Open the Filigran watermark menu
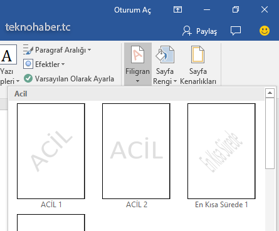This screenshot has height=231, width=279. point(138,64)
